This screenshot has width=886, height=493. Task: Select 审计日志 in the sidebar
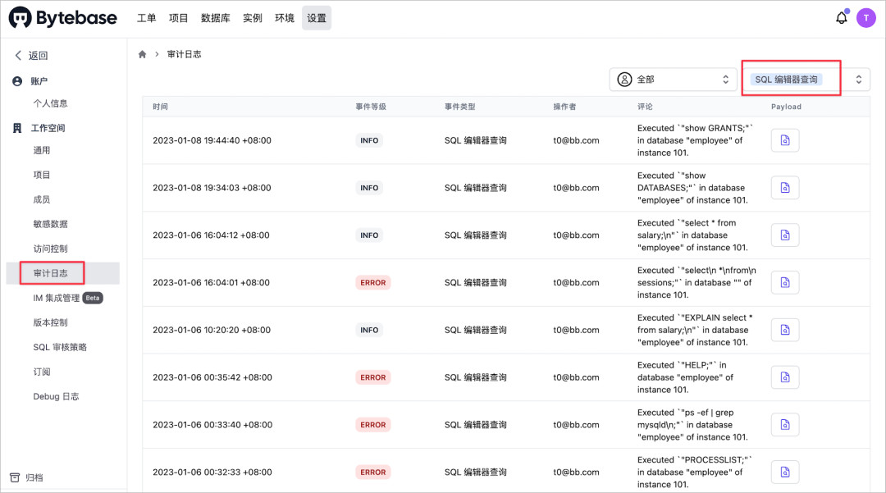coord(51,273)
